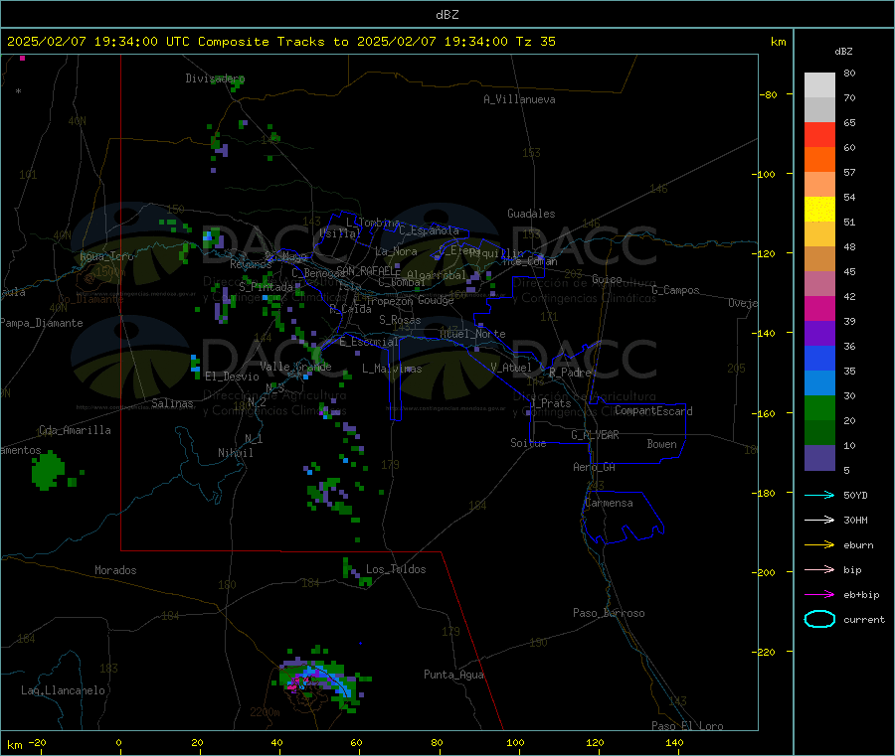Image resolution: width=895 pixels, height=756 pixels.
Task: Click the timestamp header text
Action: point(280,42)
